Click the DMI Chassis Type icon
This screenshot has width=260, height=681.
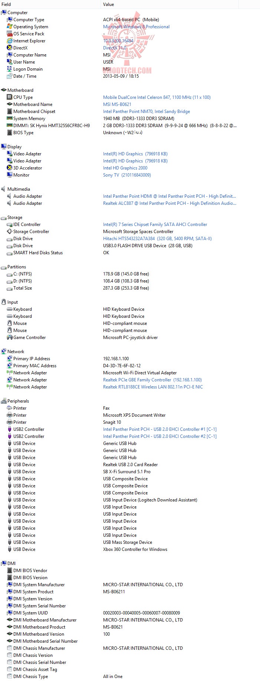coord(10,677)
